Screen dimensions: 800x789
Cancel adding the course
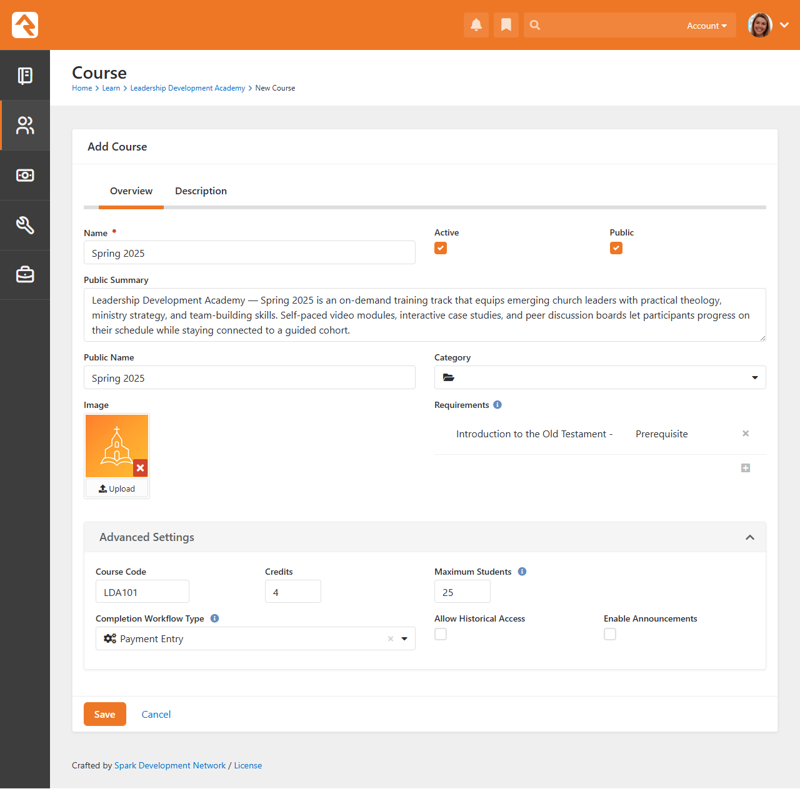(156, 714)
